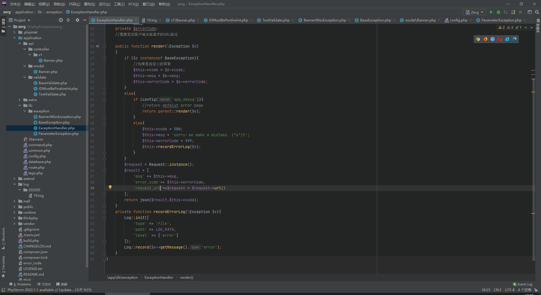Open ParameterException.php in project tree
Image resolution: width=541 pixels, height=295 pixels.
[x=58, y=134]
